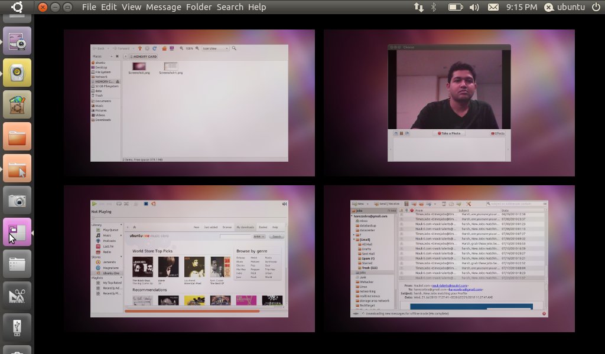
Task: Open the battery status indicator
Action: 455,7
